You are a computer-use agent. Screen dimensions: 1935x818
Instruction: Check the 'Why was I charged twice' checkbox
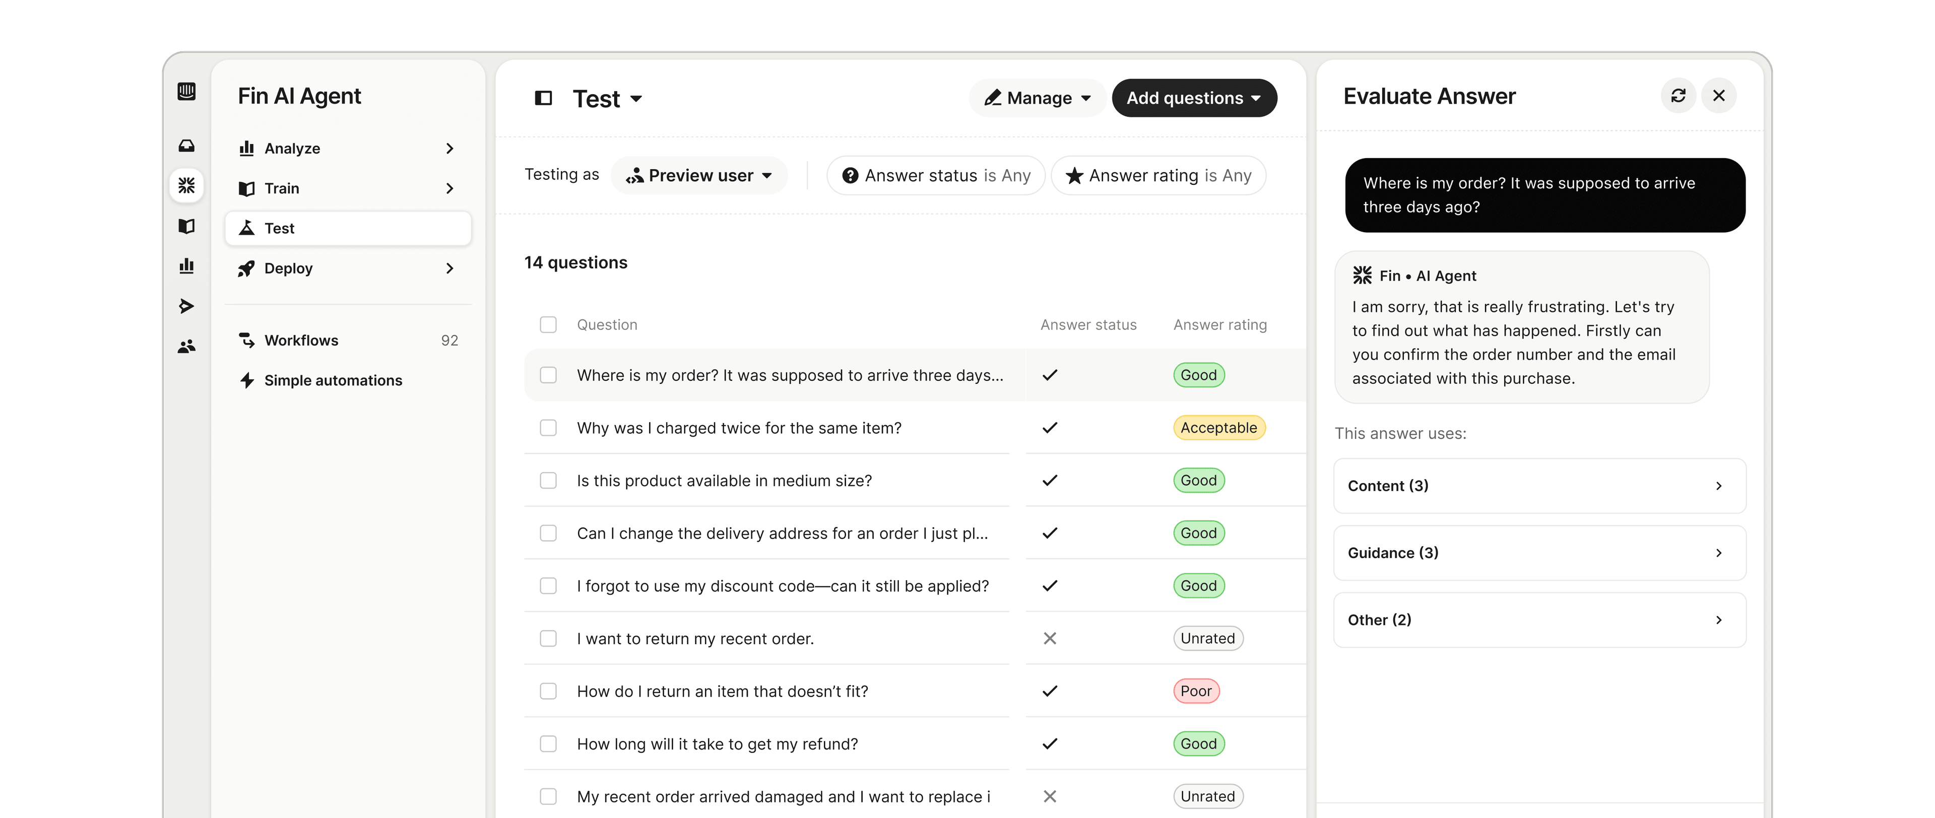tap(548, 428)
